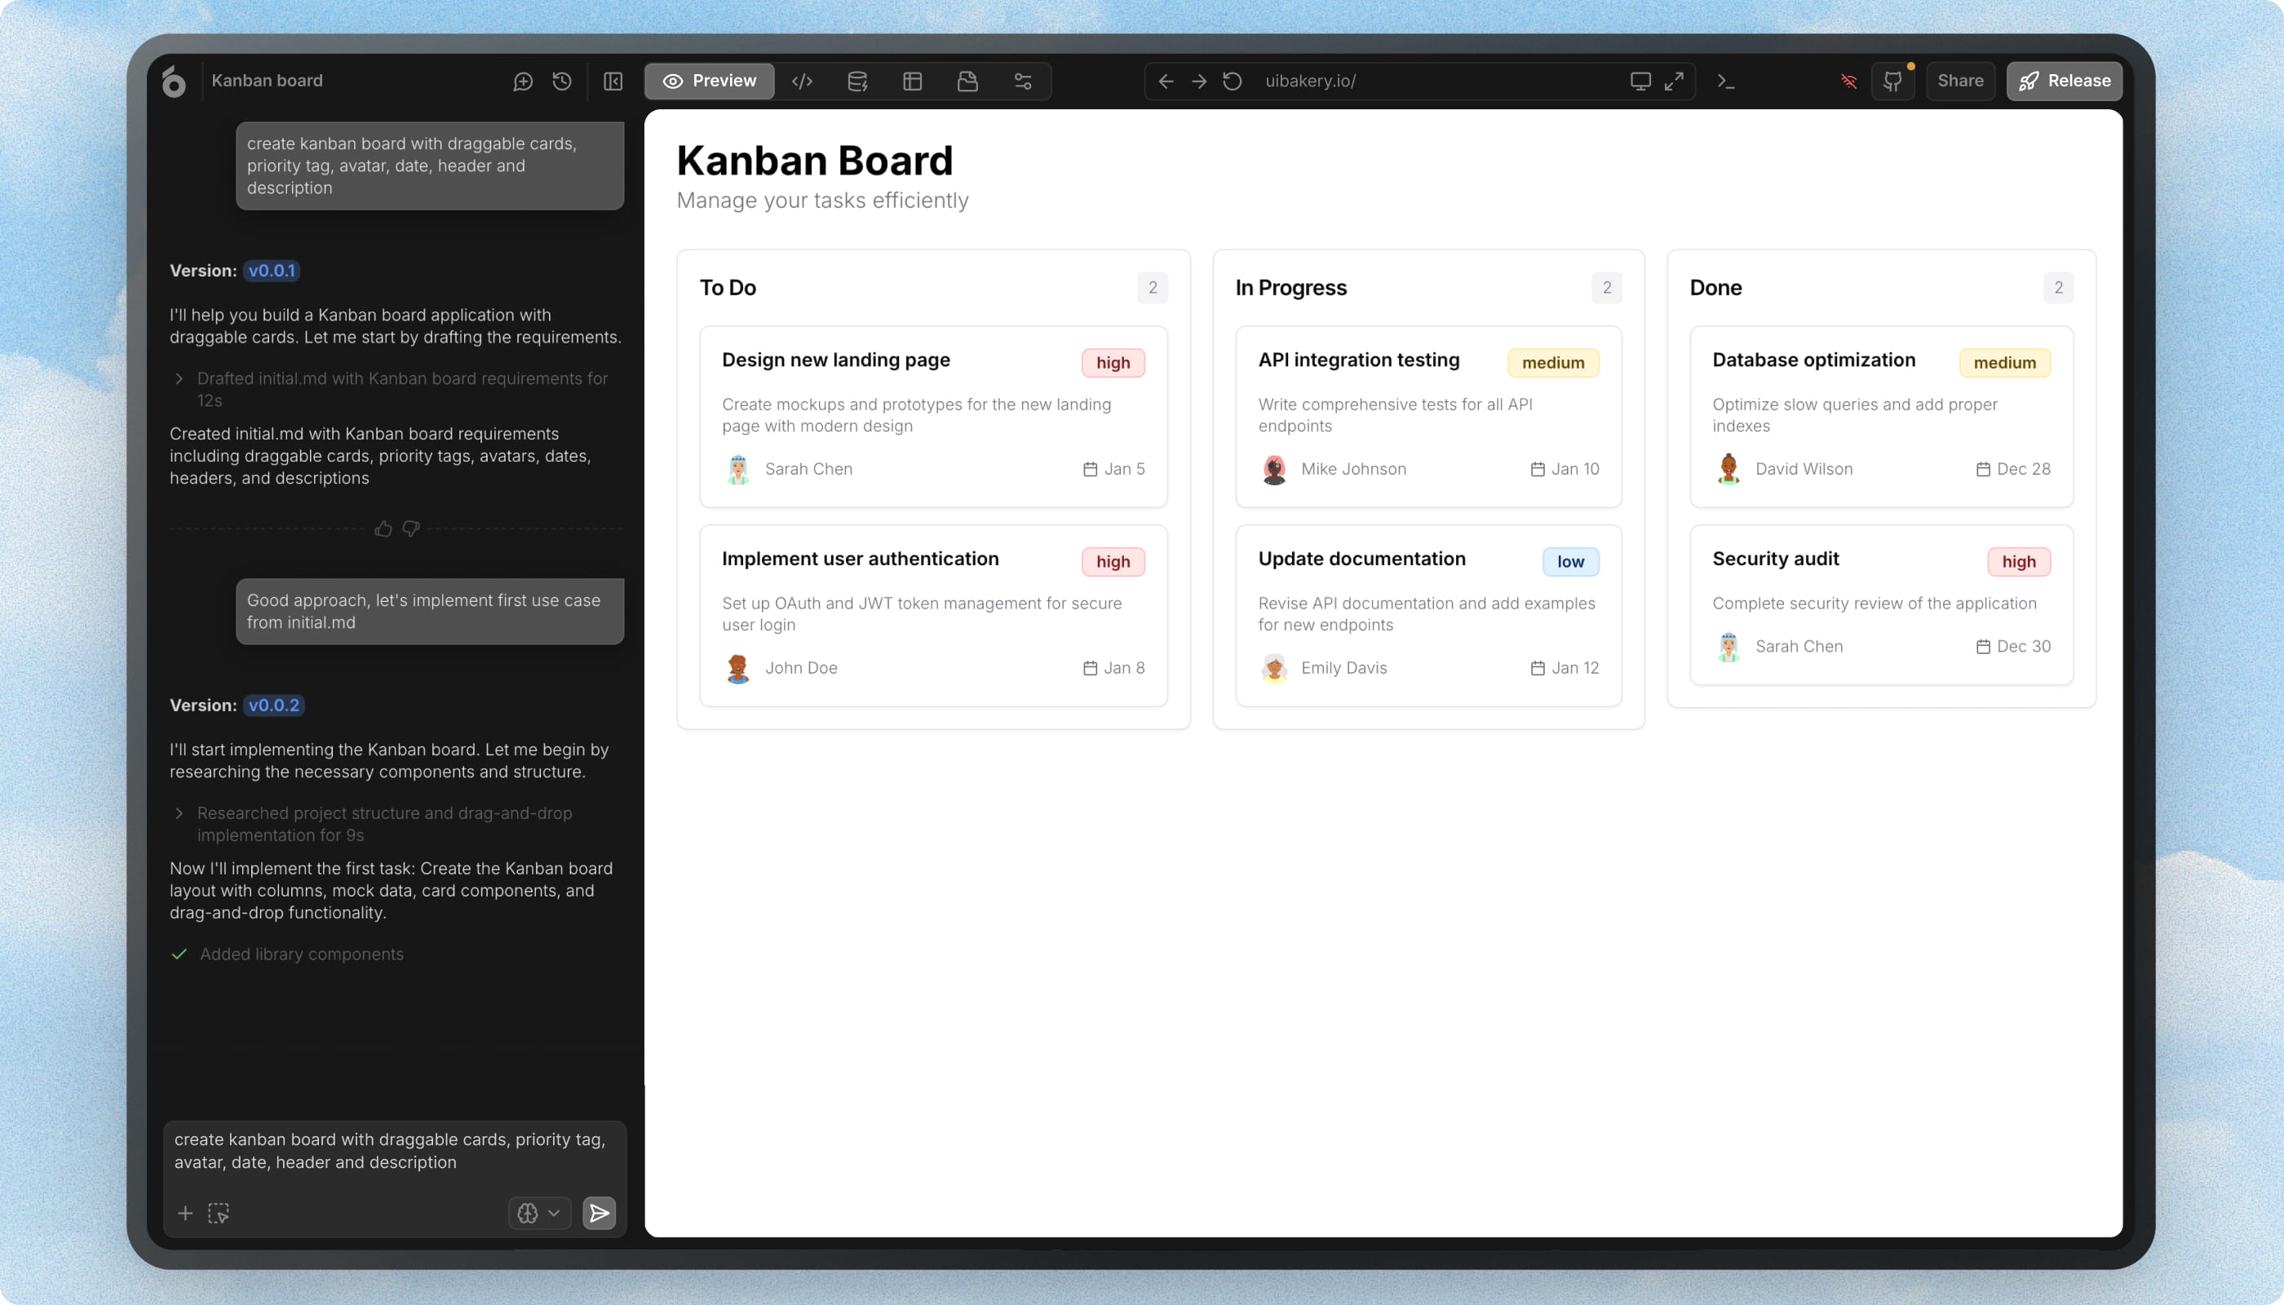Expand Drafted initial.md step details
Screen dimensions: 2284x1305
(x=179, y=379)
